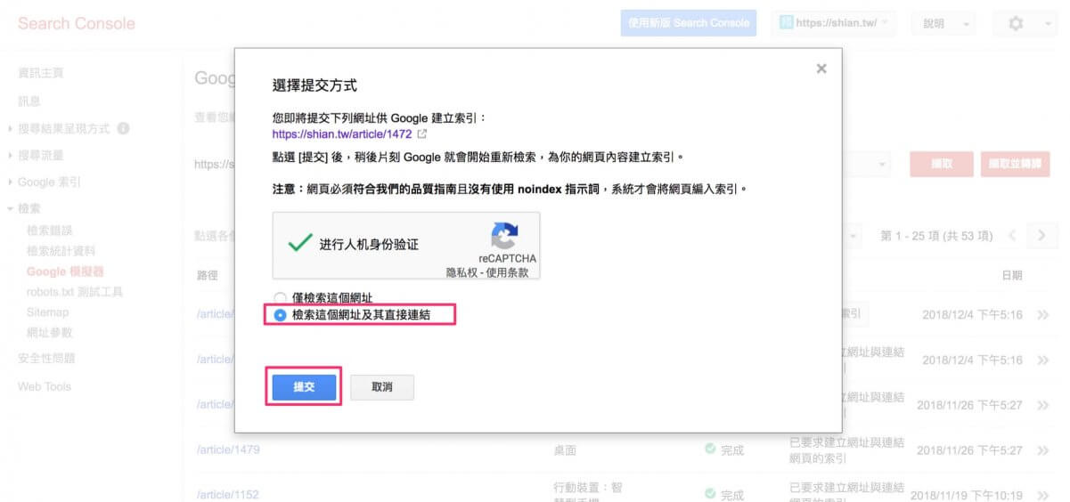Open 安全性問題 in the sidebar

(46, 358)
